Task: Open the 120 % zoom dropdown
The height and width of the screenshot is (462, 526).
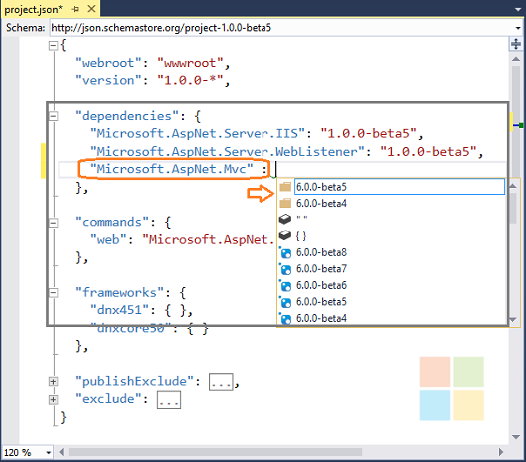Action: pyautogui.click(x=49, y=453)
